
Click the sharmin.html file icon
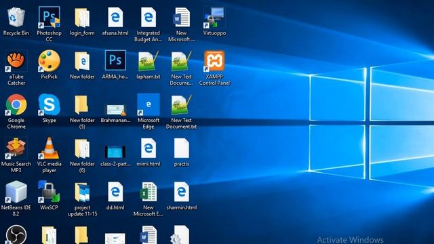tap(182, 192)
